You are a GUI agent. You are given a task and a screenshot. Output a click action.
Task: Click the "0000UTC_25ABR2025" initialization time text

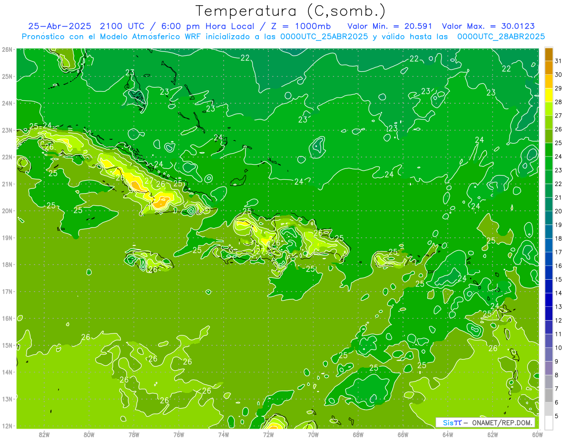(324, 37)
